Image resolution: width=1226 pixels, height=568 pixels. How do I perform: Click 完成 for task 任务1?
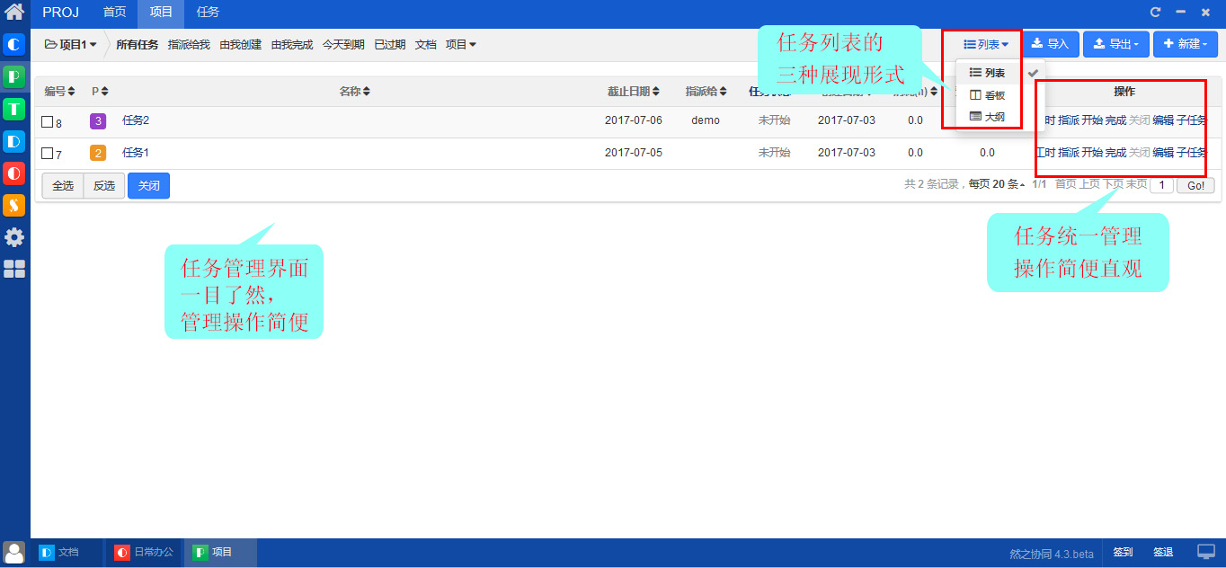(x=1115, y=153)
